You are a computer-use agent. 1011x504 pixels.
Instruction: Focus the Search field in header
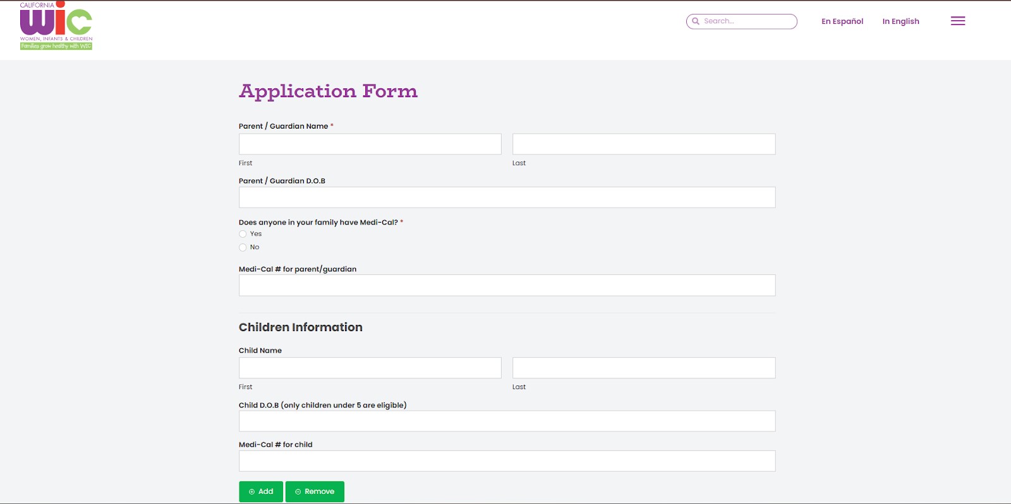tap(742, 21)
